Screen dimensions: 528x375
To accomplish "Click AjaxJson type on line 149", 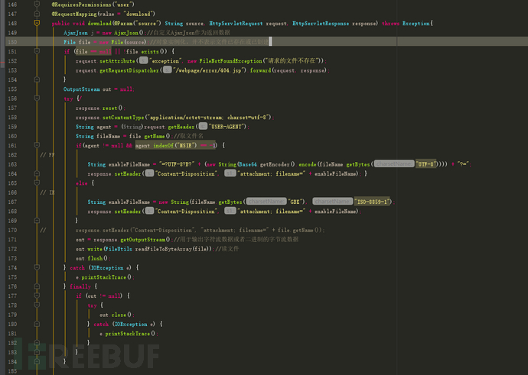I will coord(76,33).
